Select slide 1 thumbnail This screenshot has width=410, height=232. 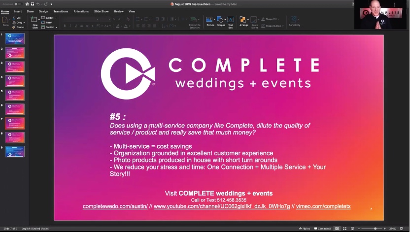click(15, 38)
